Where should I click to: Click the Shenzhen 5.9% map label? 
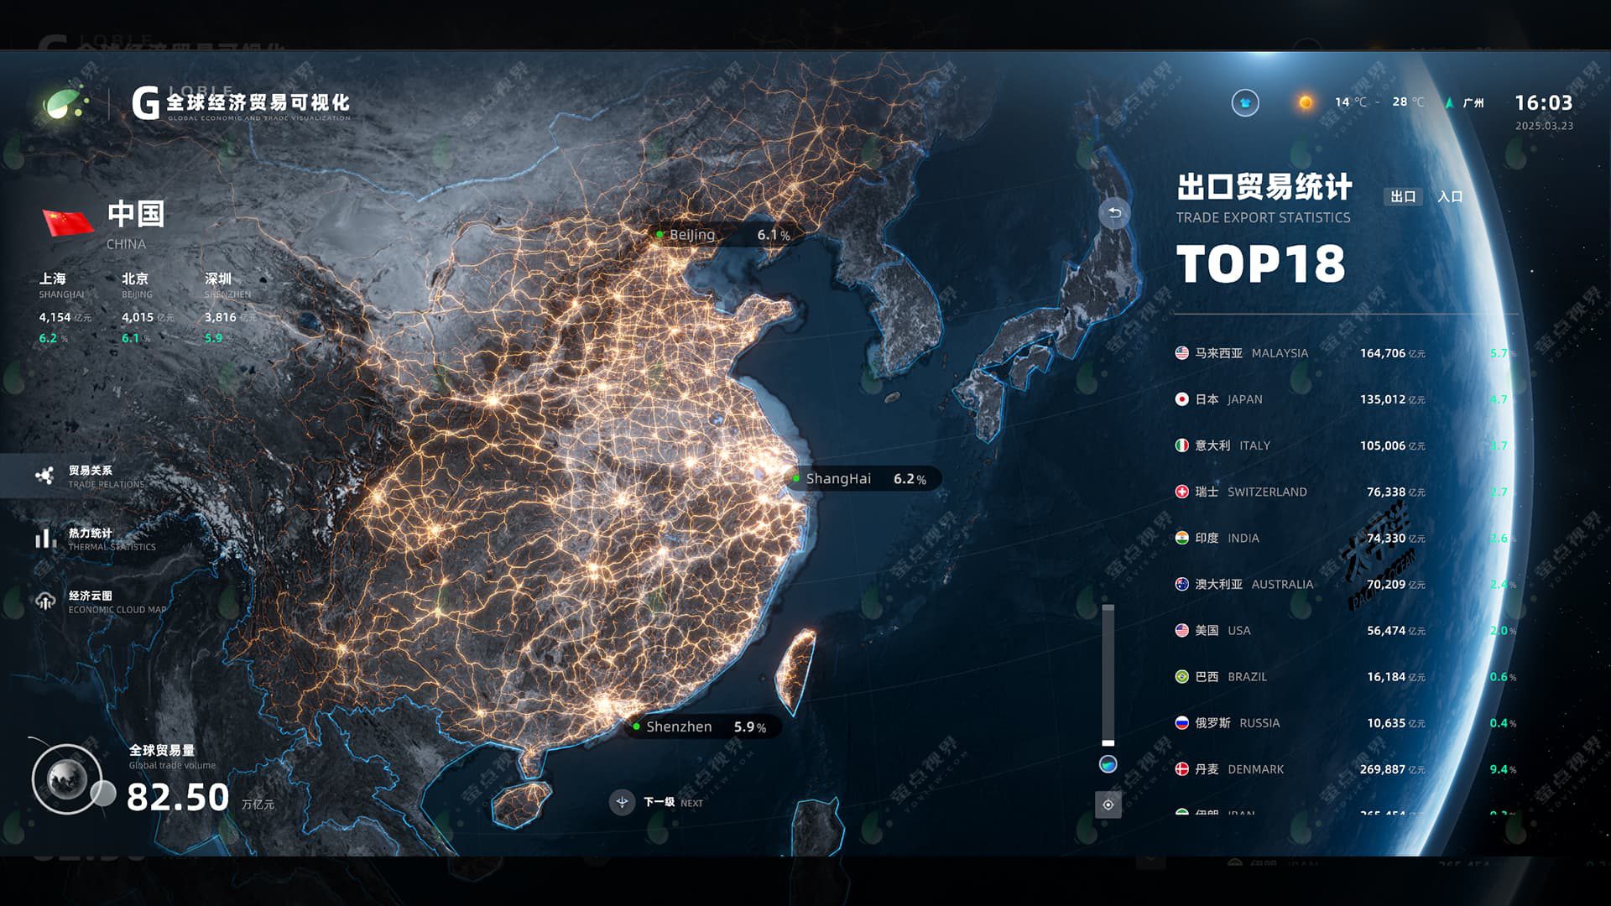(x=703, y=726)
